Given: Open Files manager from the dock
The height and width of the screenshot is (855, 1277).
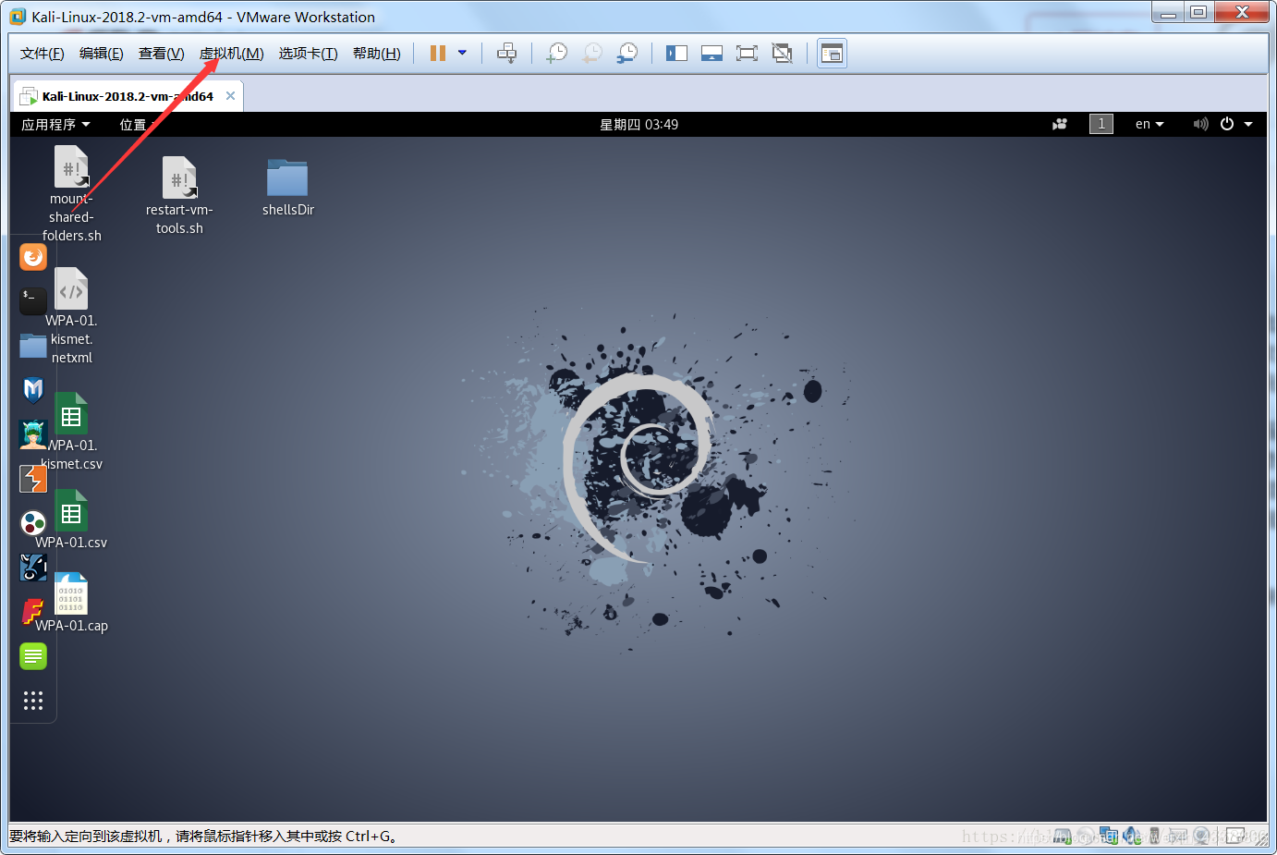Looking at the screenshot, I should coord(33,346).
